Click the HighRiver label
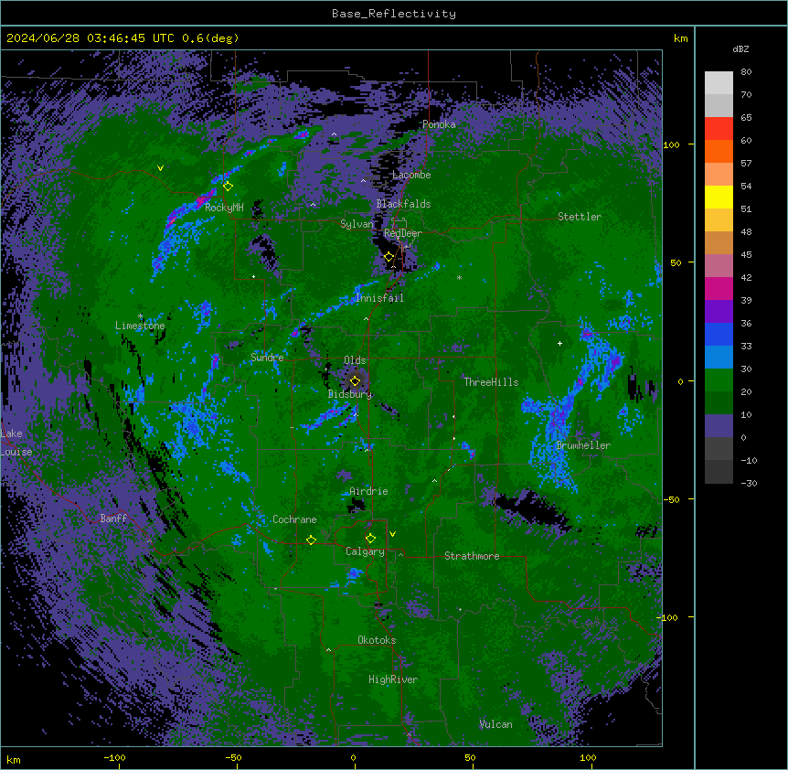This screenshot has width=788, height=770. tap(393, 679)
